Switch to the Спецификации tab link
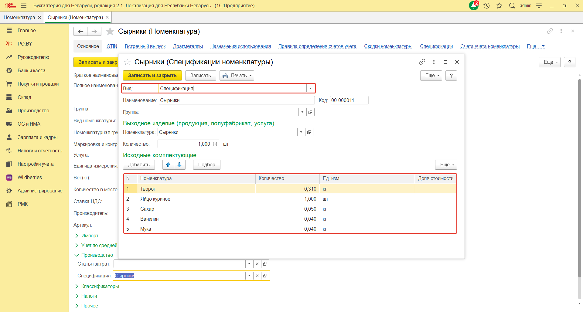 (436, 46)
